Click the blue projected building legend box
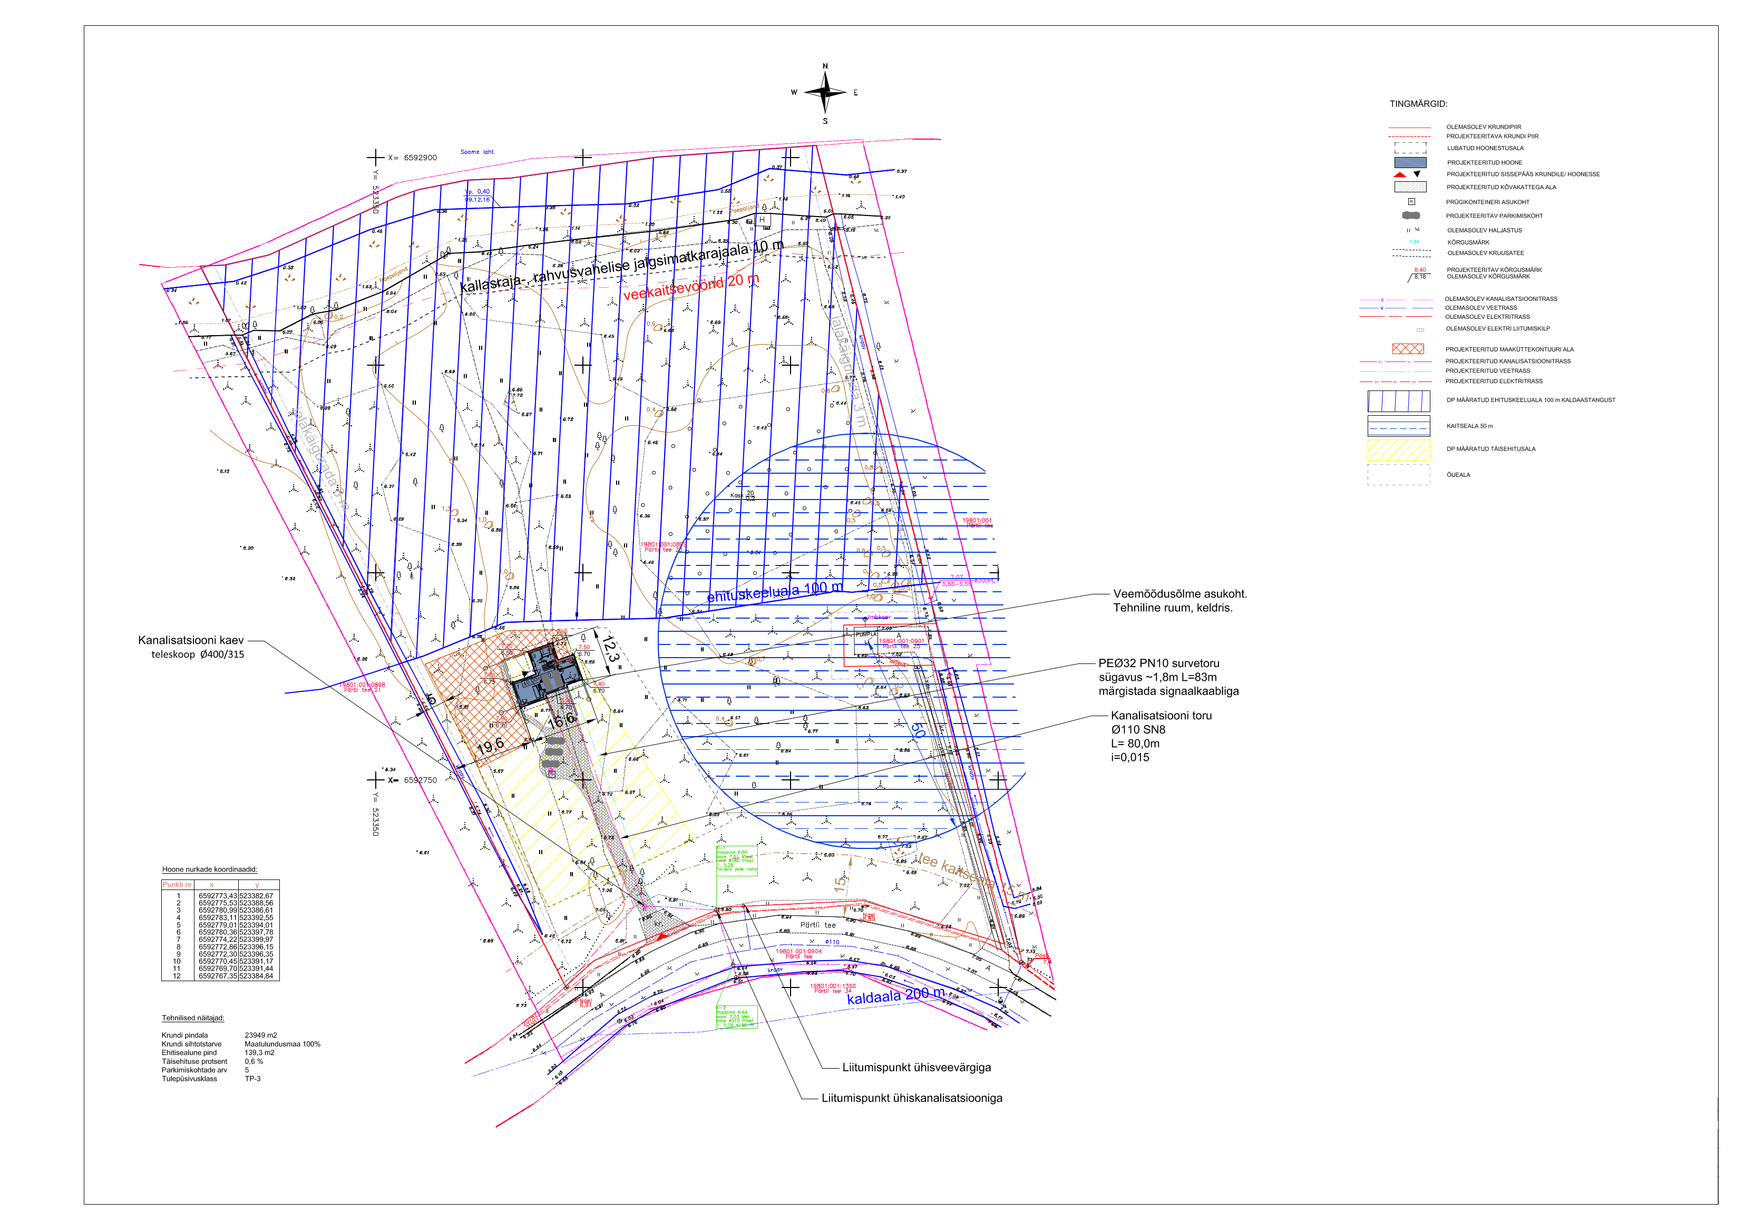The height and width of the screenshot is (1232, 1745). [x=1410, y=163]
